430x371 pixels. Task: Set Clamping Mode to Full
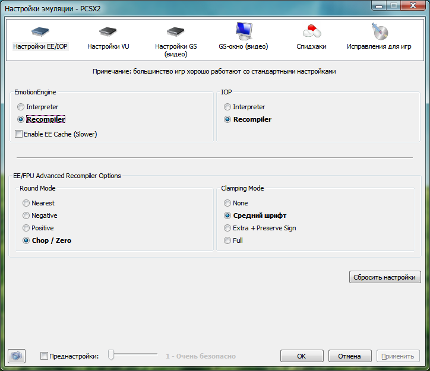pyautogui.click(x=227, y=240)
